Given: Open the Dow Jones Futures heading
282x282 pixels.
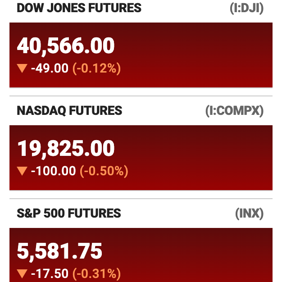Looking at the screenshot, I should [x=79, y=8].
